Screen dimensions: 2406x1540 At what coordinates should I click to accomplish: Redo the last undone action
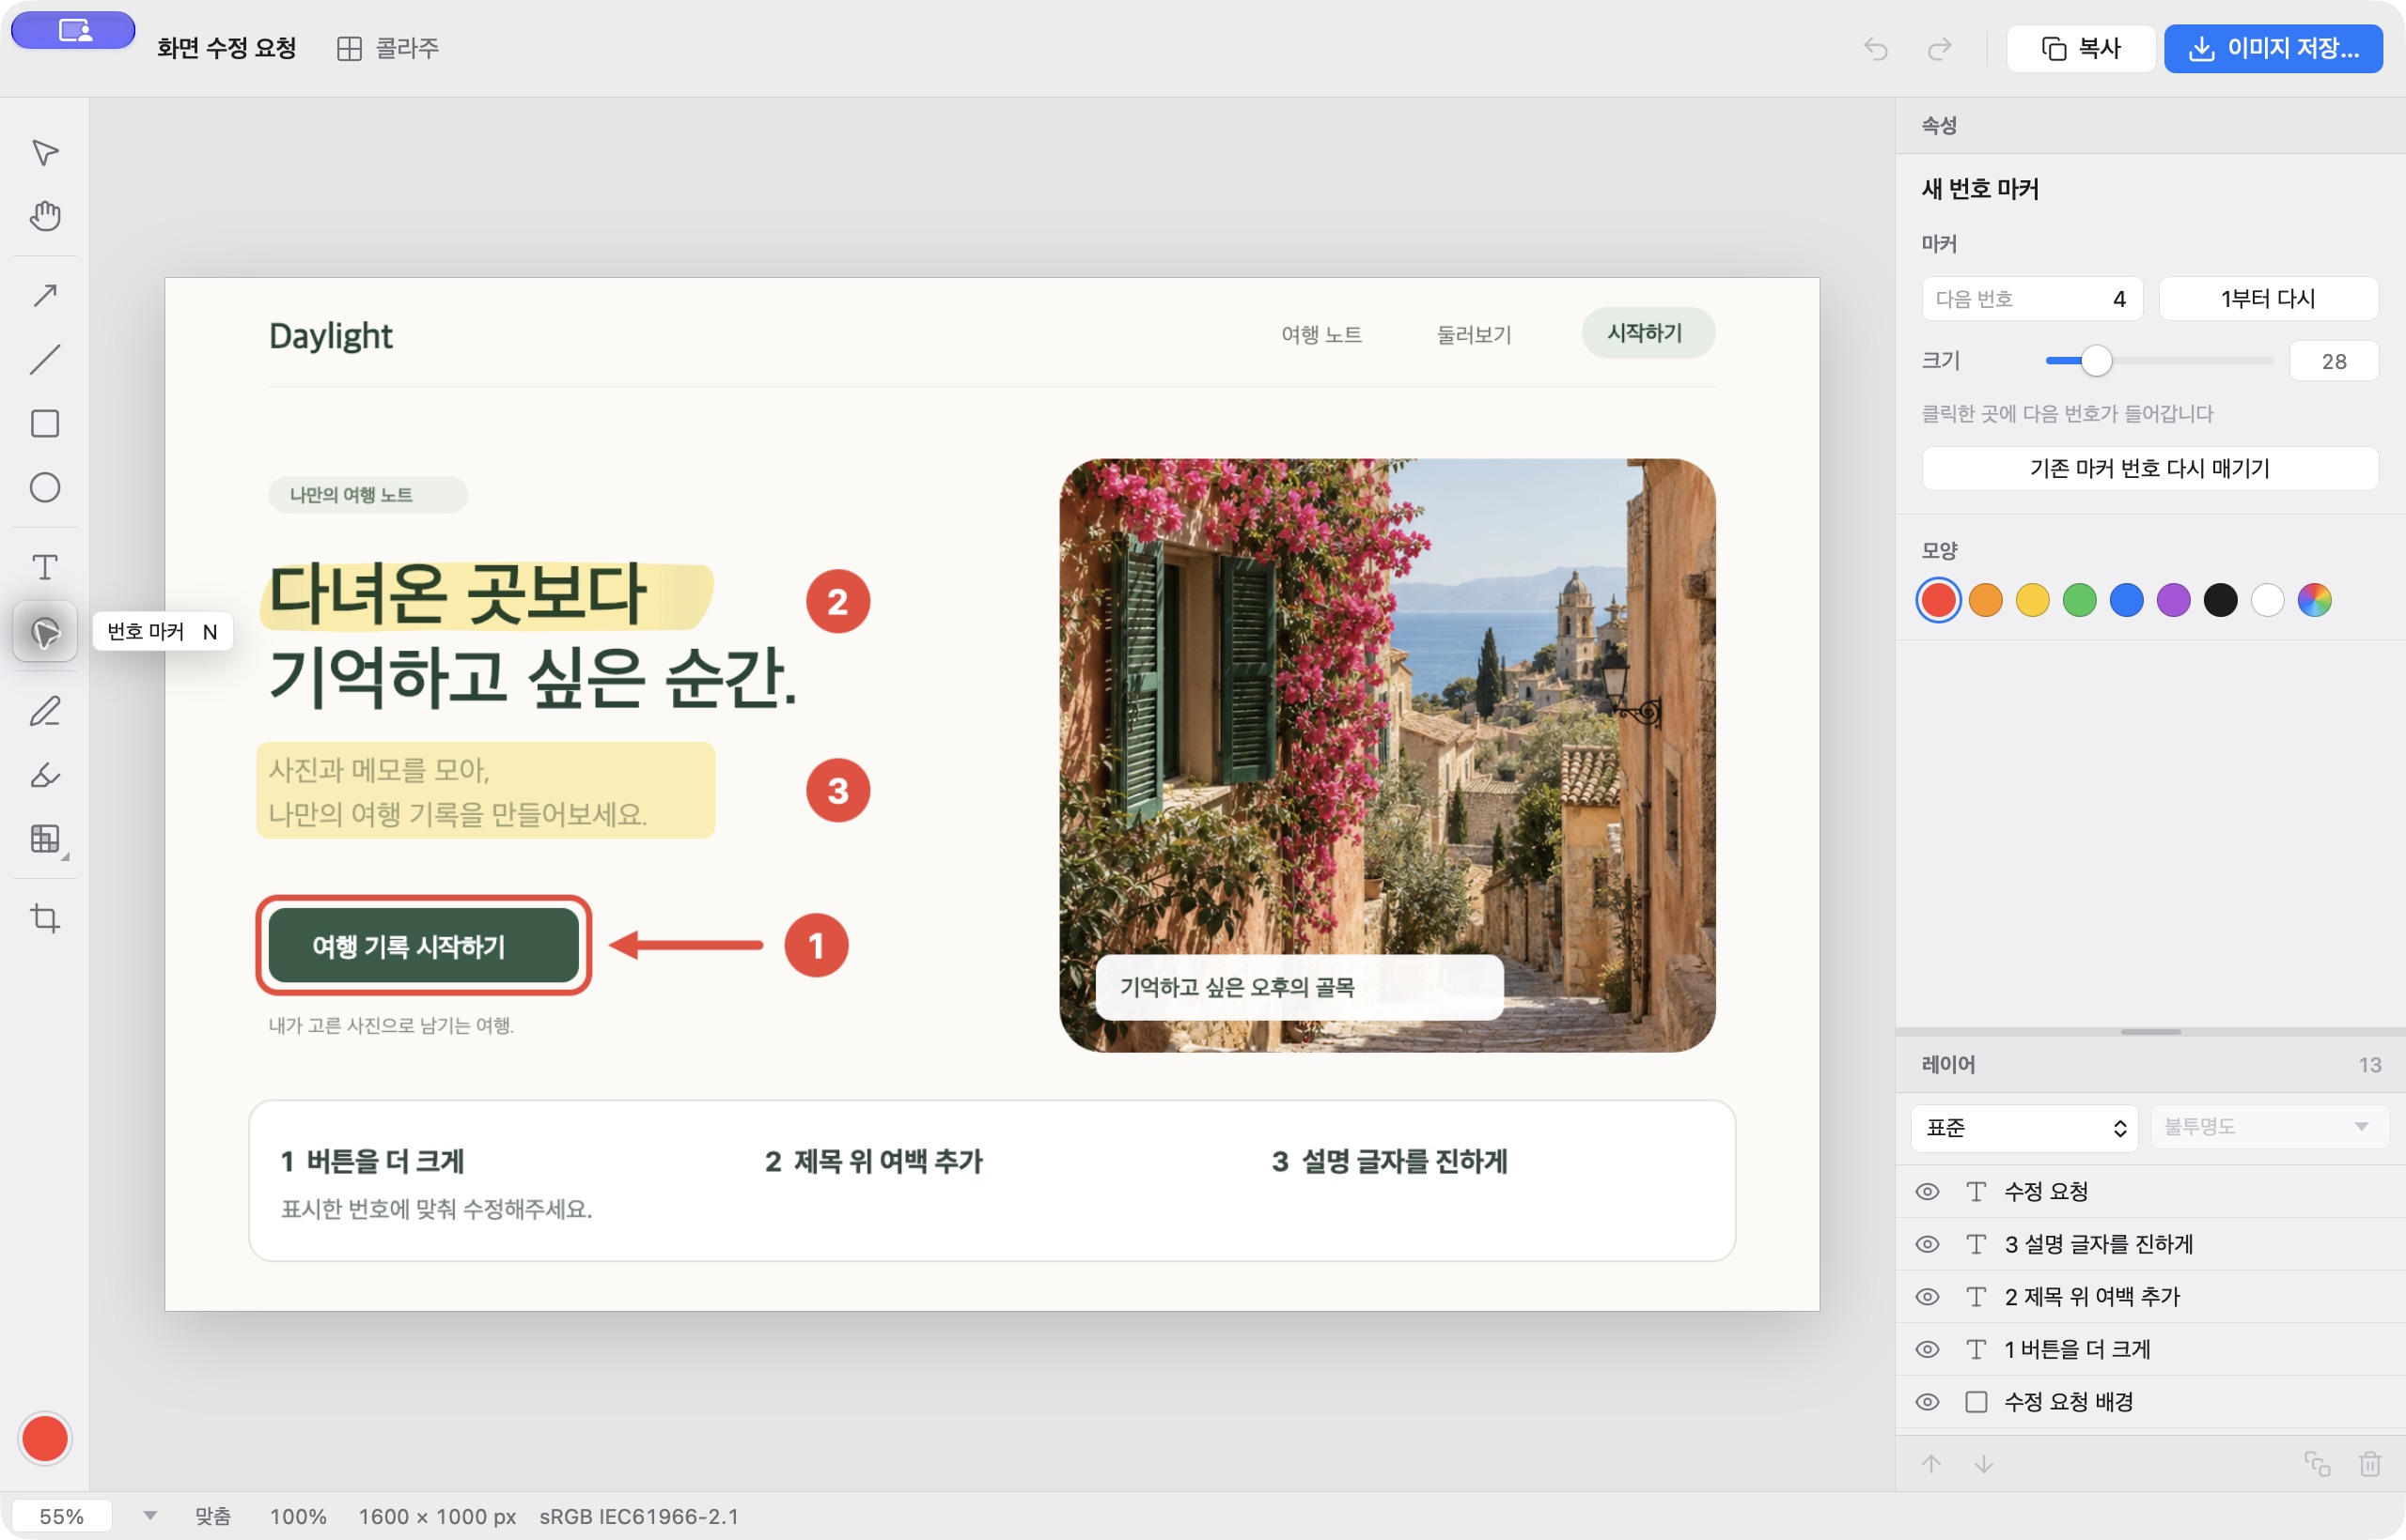(1940, 48)
